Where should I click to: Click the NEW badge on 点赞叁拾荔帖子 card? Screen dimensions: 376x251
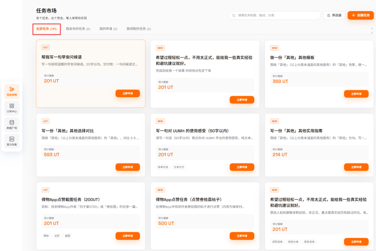pos(160,190)
